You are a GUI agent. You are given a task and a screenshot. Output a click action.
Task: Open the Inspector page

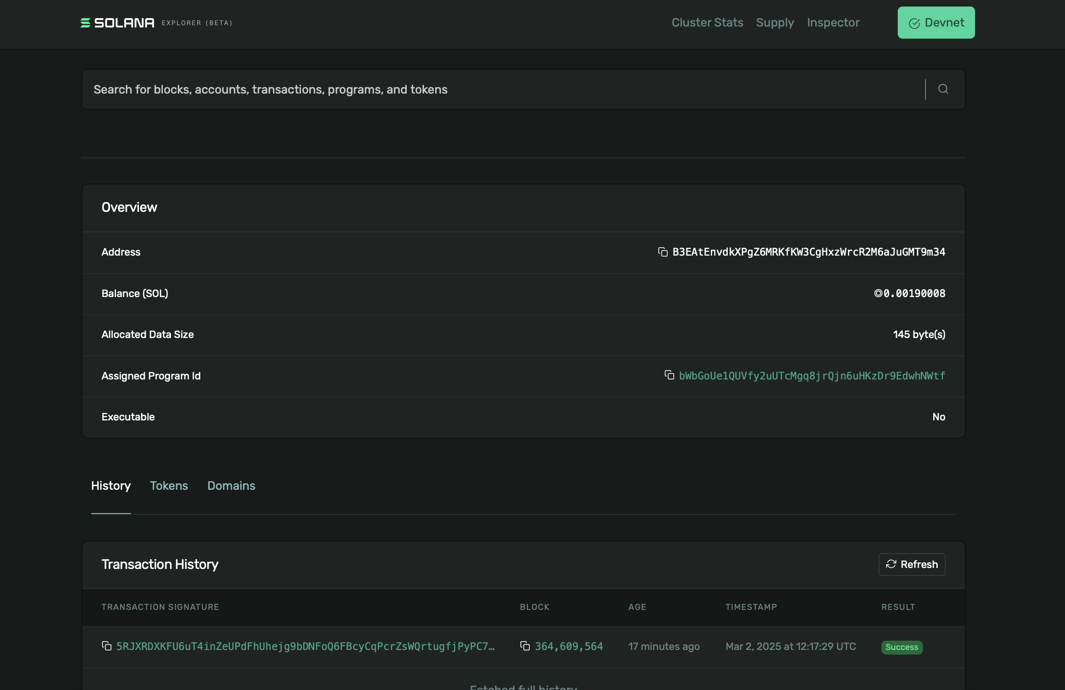click(x=833, y=22)
